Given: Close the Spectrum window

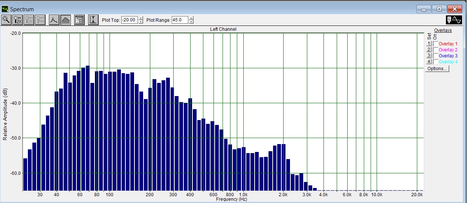Looking at the screenshot, I should coord(455,9).
